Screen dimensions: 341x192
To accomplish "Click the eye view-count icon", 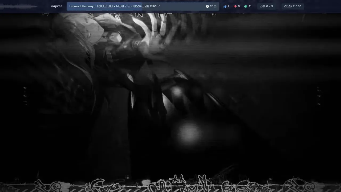I will coord(246,6).
